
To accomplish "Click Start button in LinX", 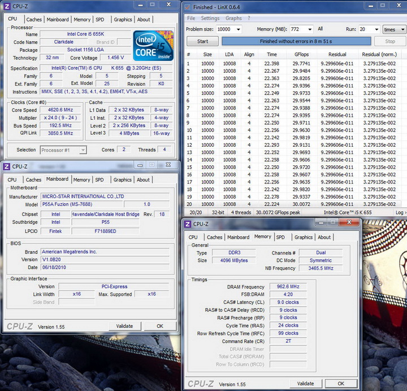I will [x=202, y=41].
